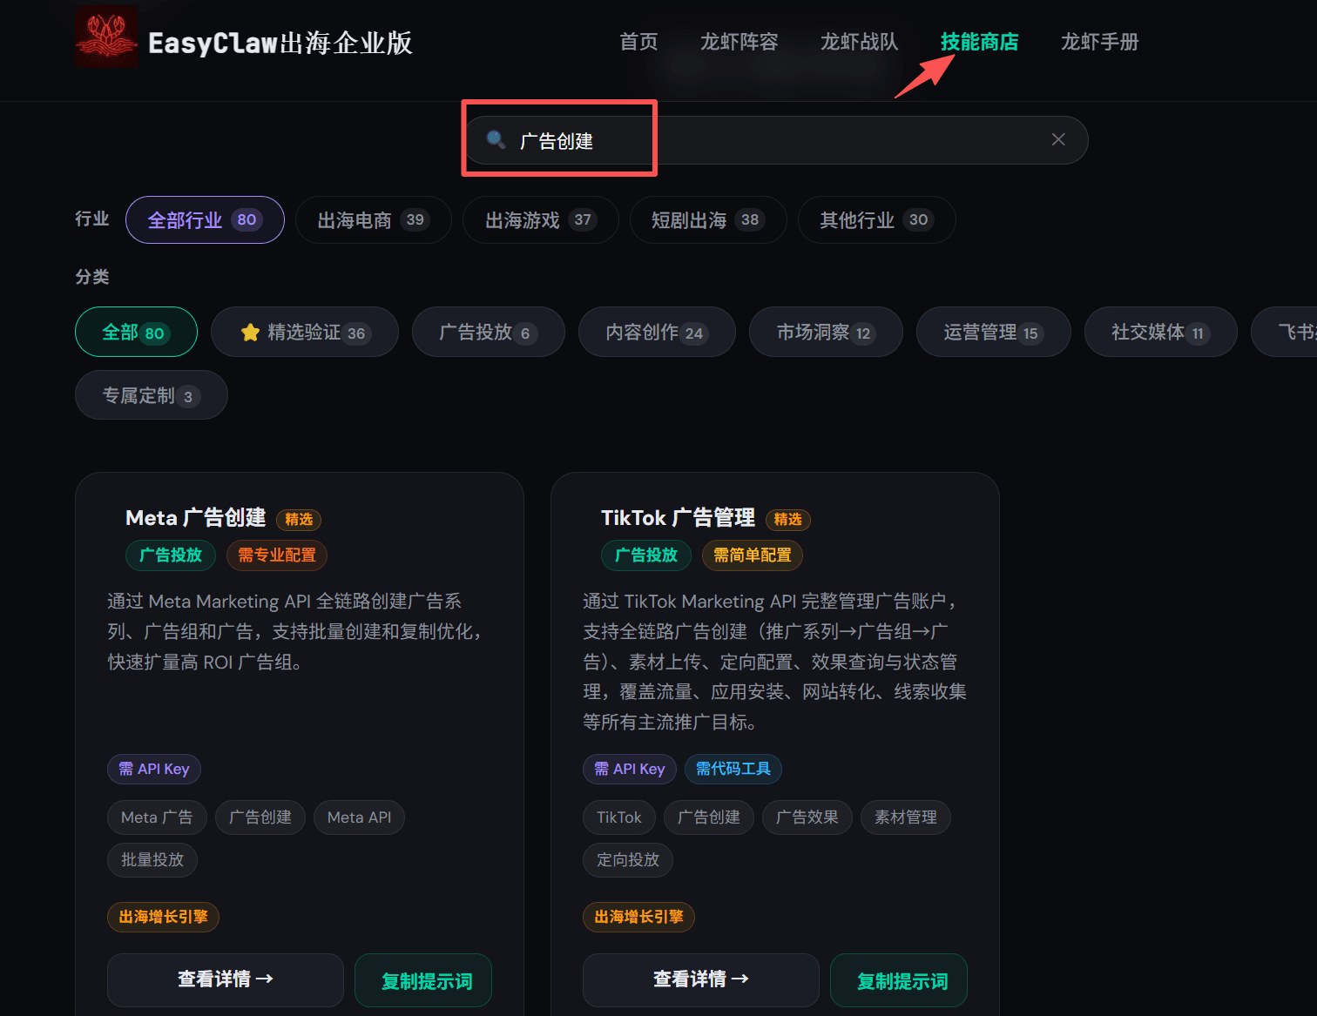Switch to the 首页 nav item
This screenshot has width=1317, height=1016.
tap(638, 41)
